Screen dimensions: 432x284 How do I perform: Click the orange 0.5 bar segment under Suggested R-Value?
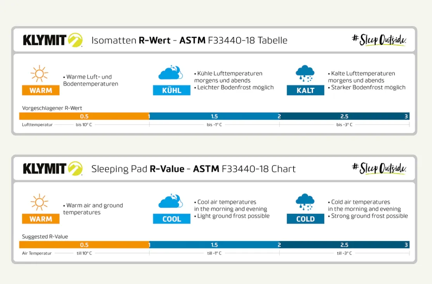click(x=84, y=245)
